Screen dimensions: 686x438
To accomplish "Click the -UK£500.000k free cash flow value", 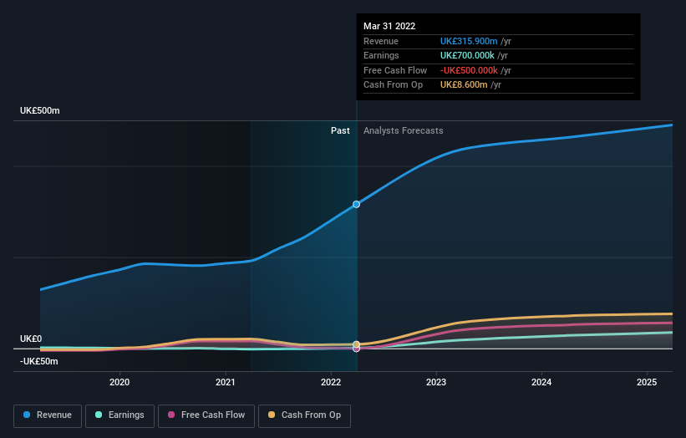I will tap(469, 70).
